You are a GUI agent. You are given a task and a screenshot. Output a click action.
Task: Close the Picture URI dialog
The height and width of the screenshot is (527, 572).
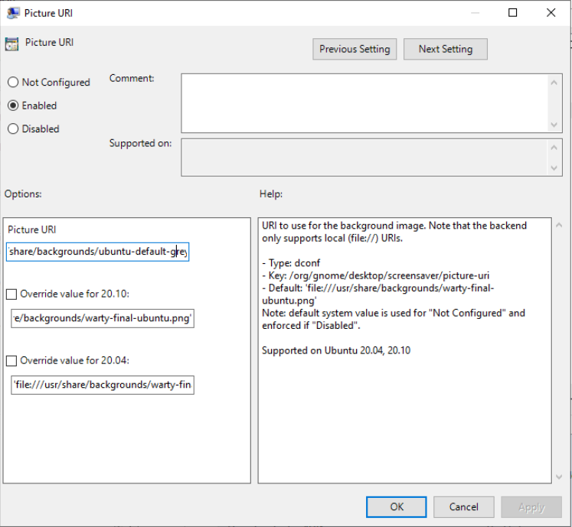[x=551, y=13]
